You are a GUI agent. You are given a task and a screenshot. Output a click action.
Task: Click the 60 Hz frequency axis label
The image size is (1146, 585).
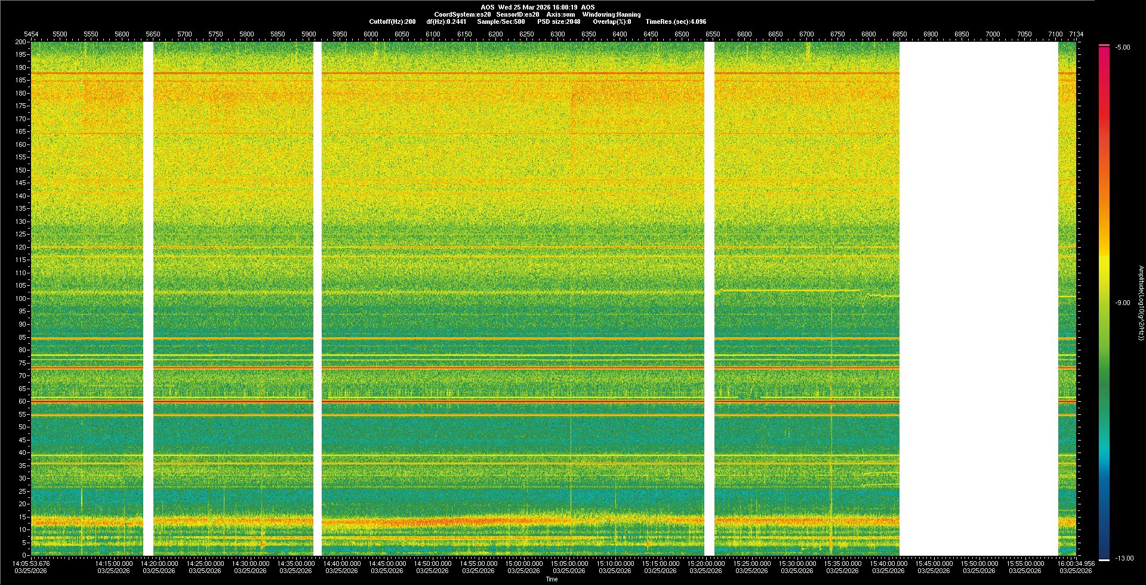[x=21, y=401]
